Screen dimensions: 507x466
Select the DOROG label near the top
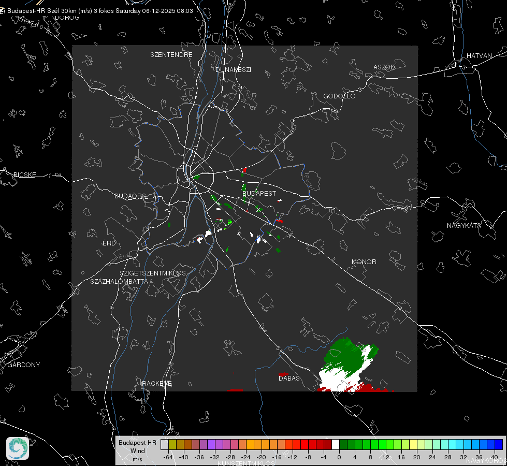pos(67,18)
